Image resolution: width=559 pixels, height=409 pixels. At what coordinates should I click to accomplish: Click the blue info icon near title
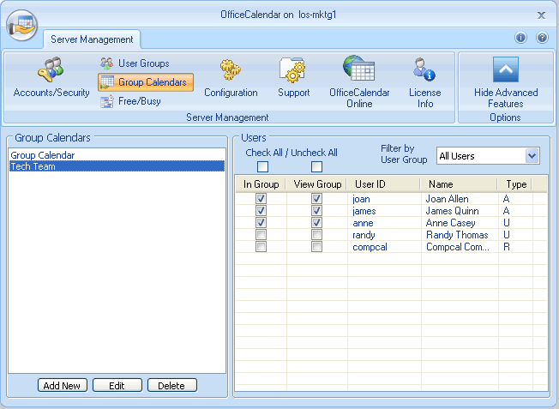[520, 38]
